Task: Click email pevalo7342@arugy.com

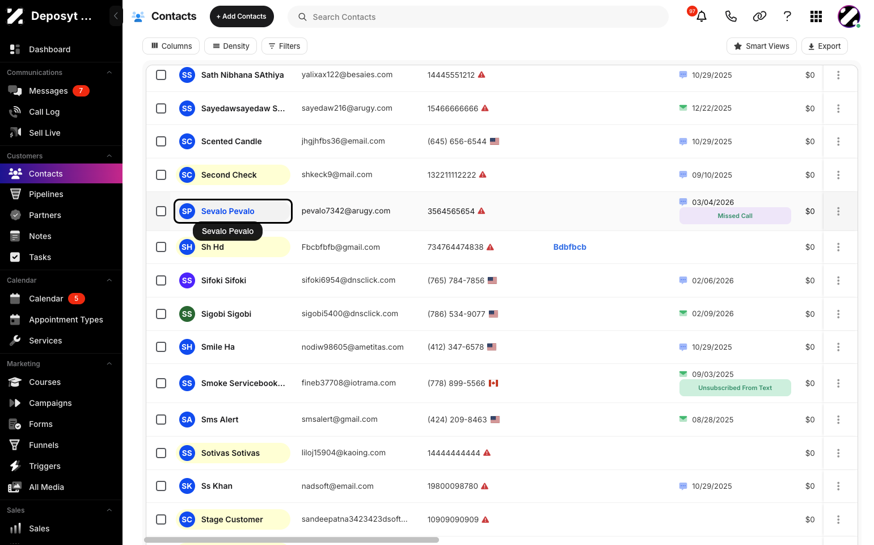Action: pyautogui.click(x=346, y=211)
